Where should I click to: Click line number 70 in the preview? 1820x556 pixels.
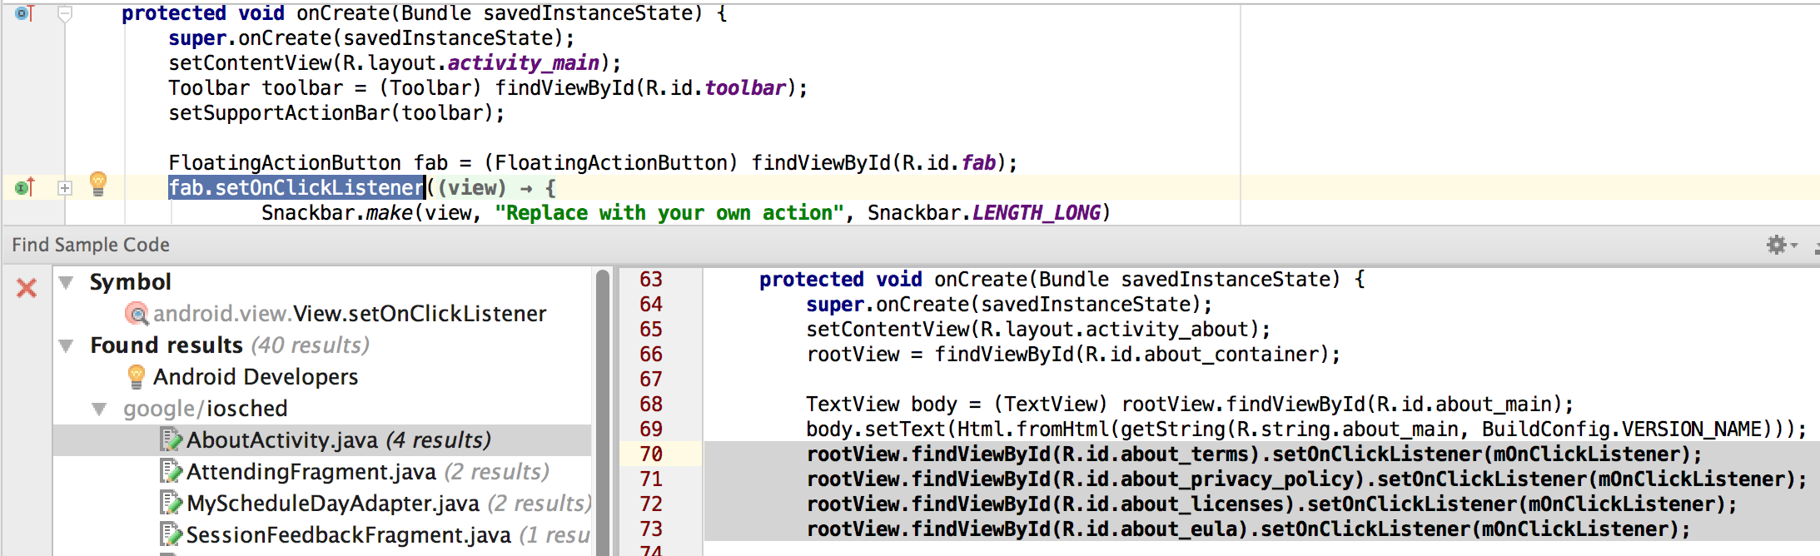pyautogui.click(x=651, y=454)
